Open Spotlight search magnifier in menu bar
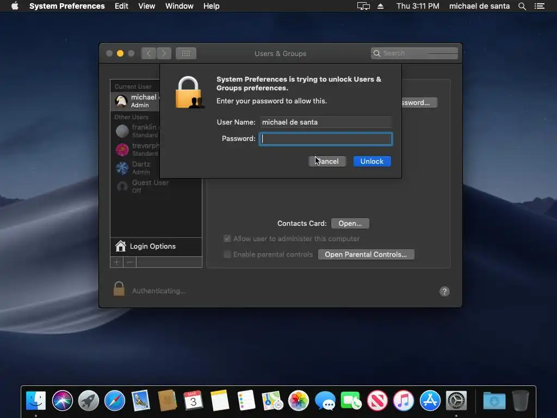Image resolution: width=557 pixels, height=418 pixels. (x=522, y=6)
